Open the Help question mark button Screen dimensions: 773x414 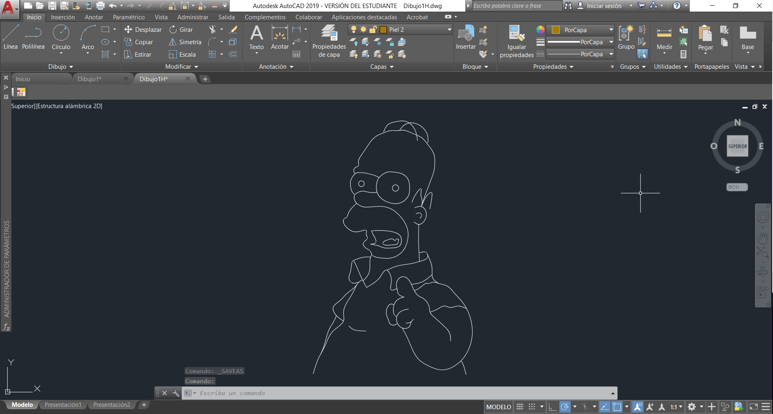[677, 6]
